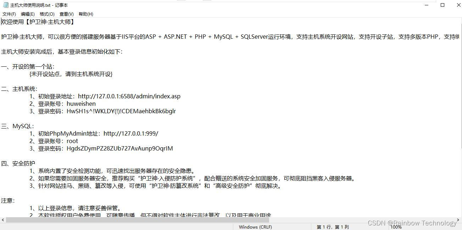The height and width of the screenshot is (230, 462).
Task: Open the 格式(O) menu
Action: (47, 14)
